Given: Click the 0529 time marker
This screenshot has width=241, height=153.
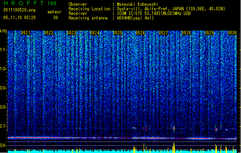Looking at the screenshot, I should 209,33.
